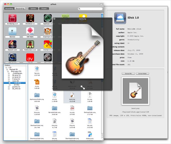Choose the Crash Kart app icon
This screenshot has height=144, width=171.
point(48,32)
